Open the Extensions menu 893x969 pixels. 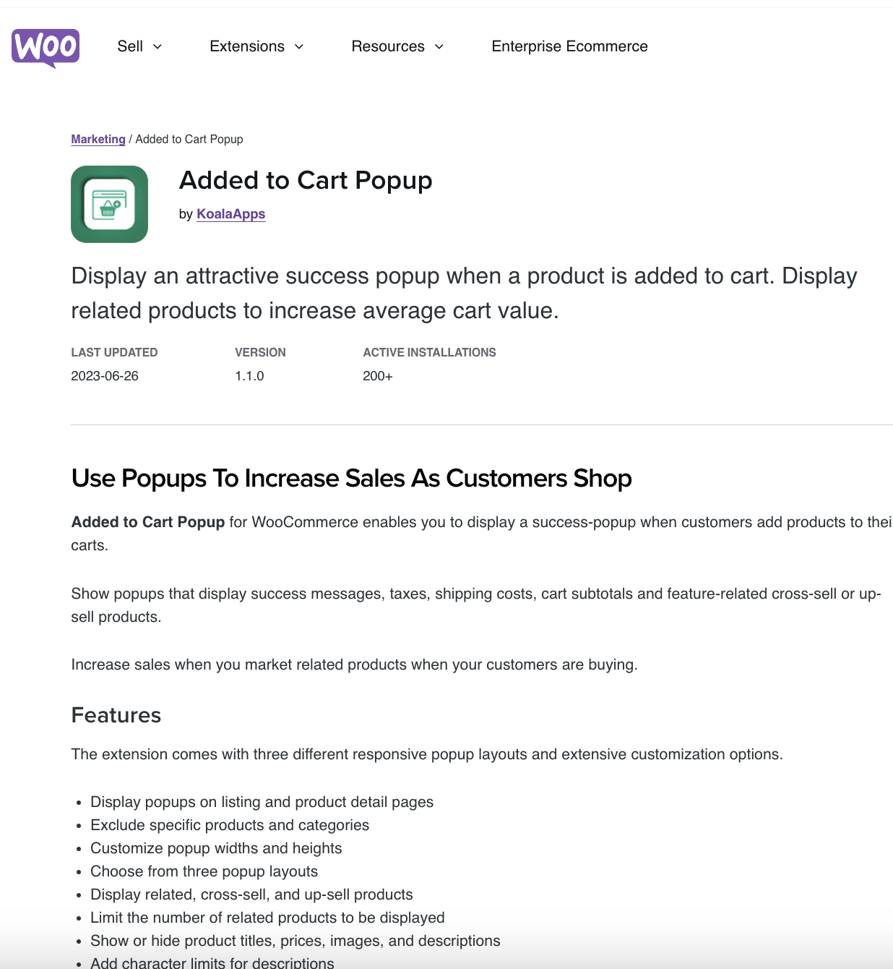pos(246,46)
